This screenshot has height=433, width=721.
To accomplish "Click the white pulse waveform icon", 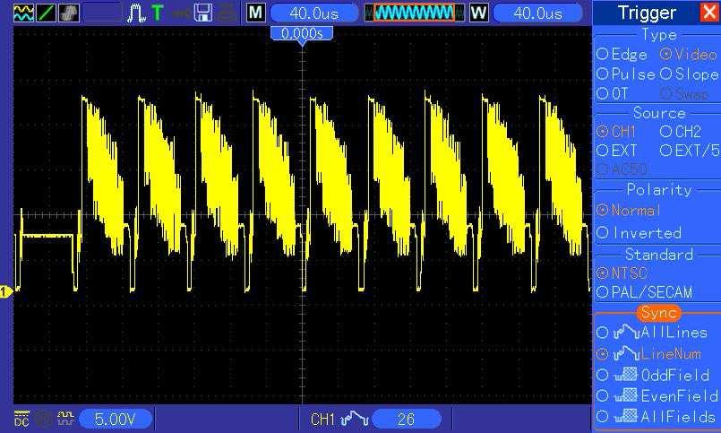I will (136, 13).
